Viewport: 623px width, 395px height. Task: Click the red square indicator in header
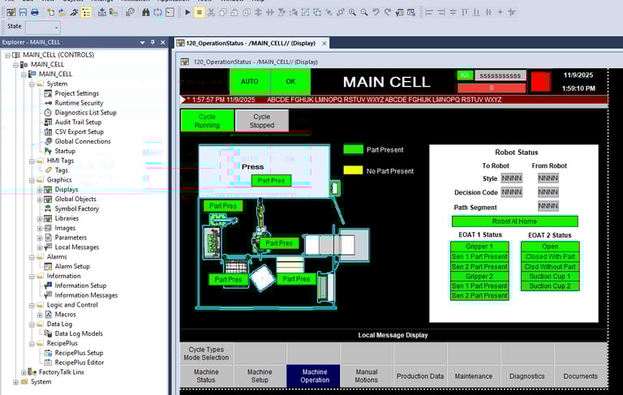coord(540,80)
